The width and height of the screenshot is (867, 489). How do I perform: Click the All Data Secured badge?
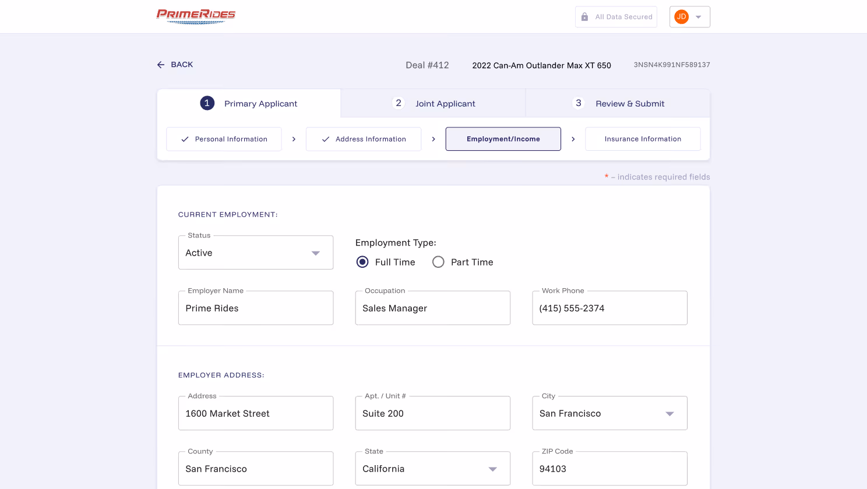(616, 17)
